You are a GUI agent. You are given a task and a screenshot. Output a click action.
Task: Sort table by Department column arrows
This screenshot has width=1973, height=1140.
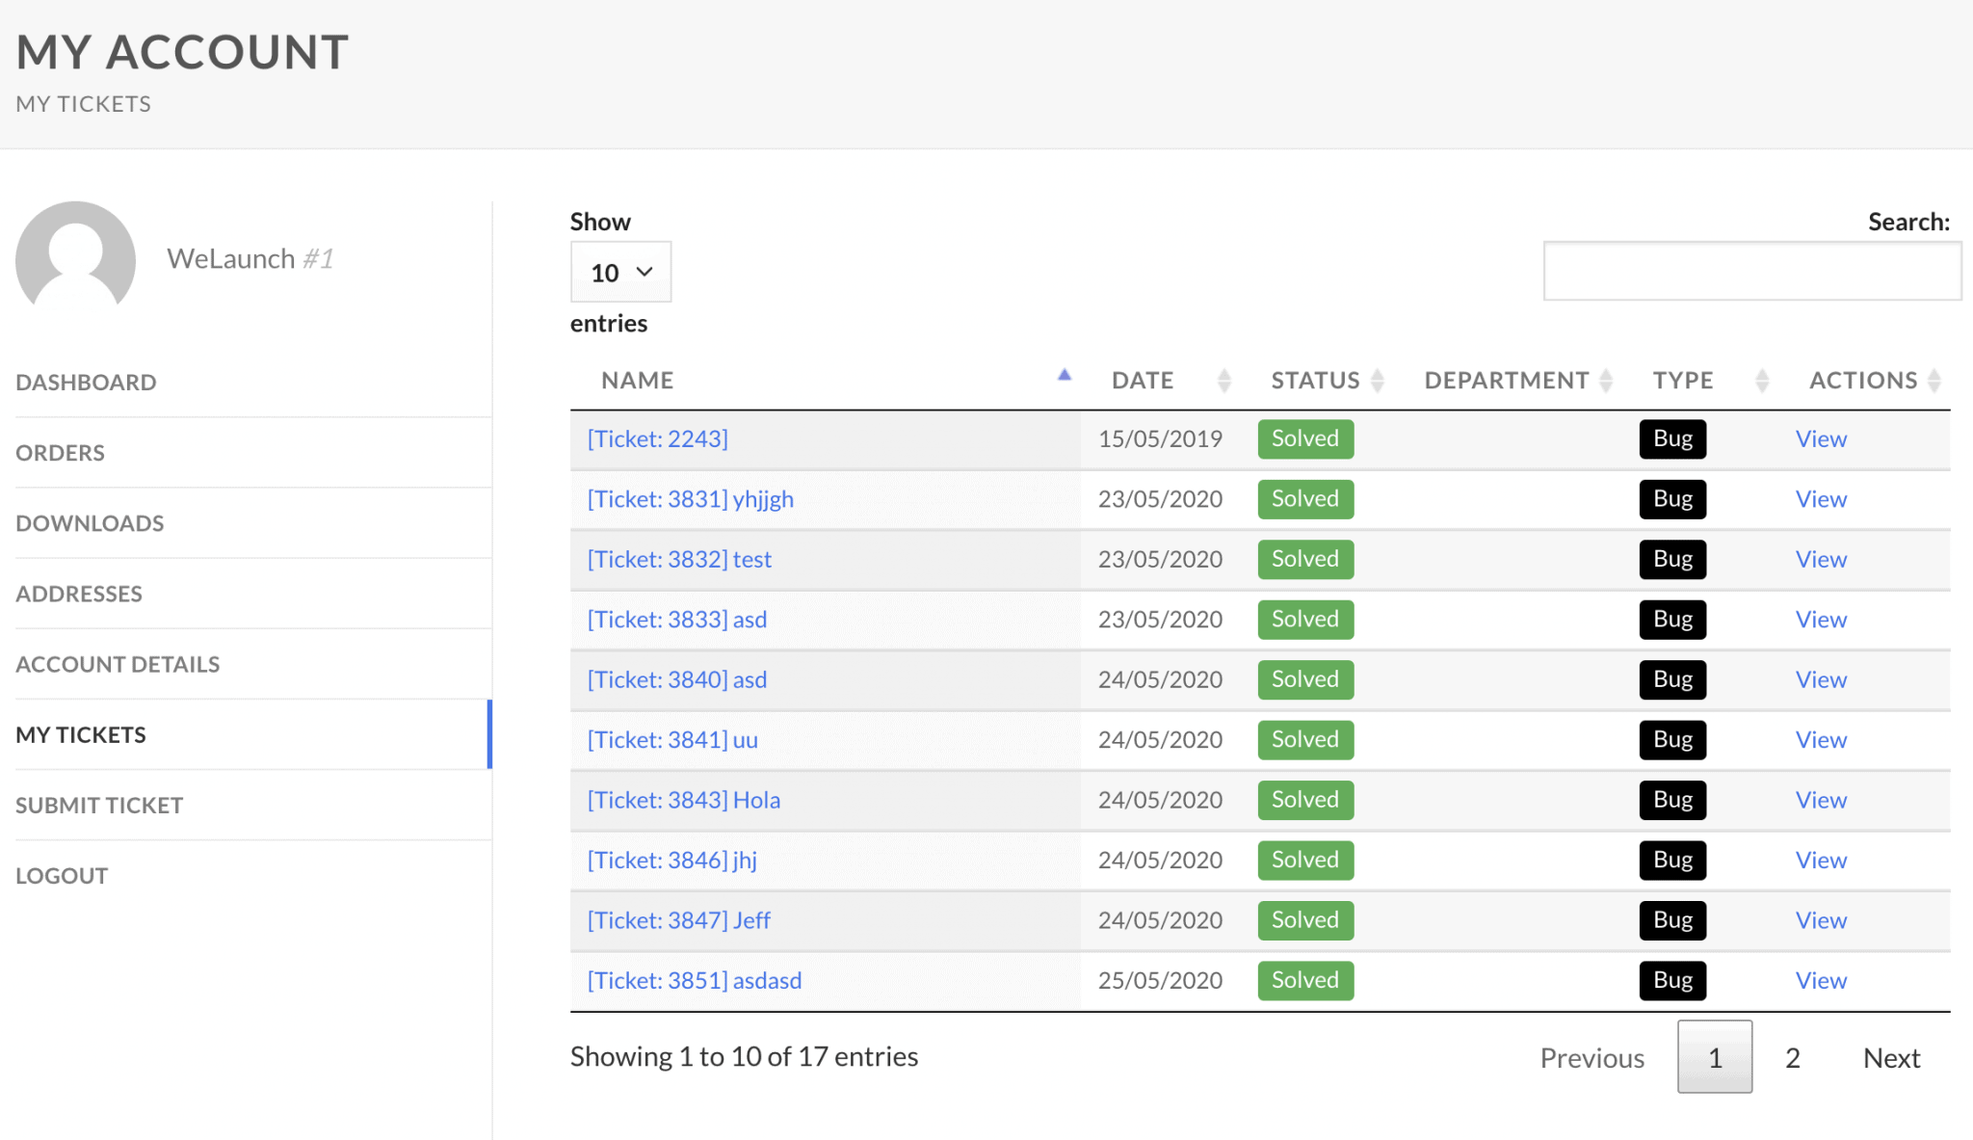coord(1605,381)
